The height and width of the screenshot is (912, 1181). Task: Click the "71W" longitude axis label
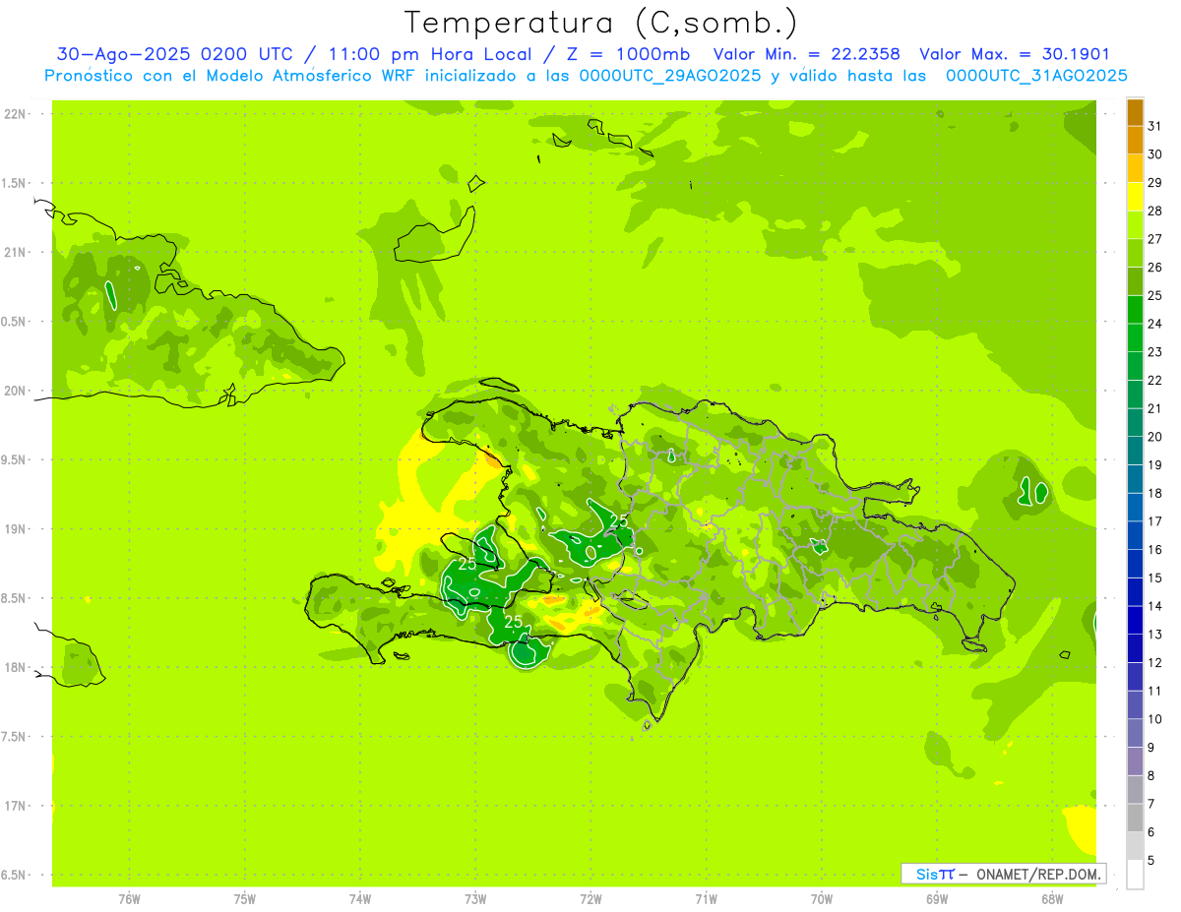click(x=706, y=899)
